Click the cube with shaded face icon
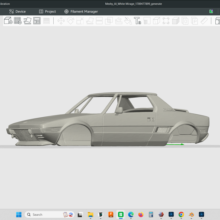This screenshot has height=220, width=220. coord(156,21)
